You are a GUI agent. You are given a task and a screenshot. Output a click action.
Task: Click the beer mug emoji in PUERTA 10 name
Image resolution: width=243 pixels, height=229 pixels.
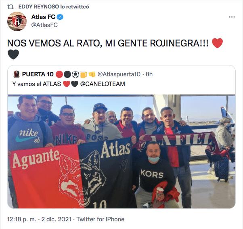84,74
